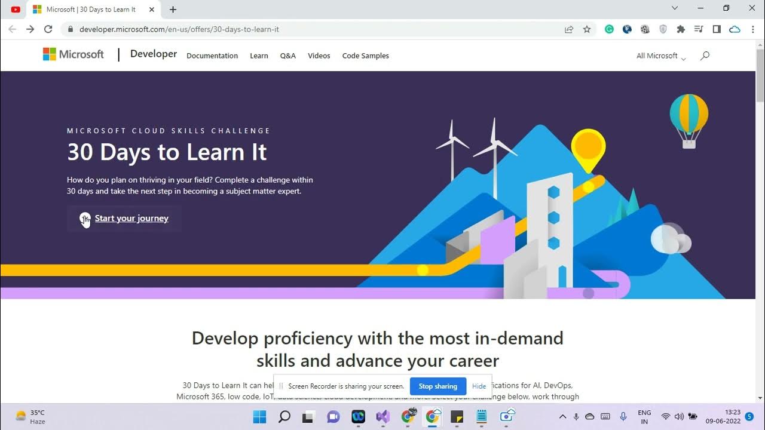The height and width of the screenshot is (430, 765).
Task: Click the OneDrive tray cloud icon
Action: 590,416
